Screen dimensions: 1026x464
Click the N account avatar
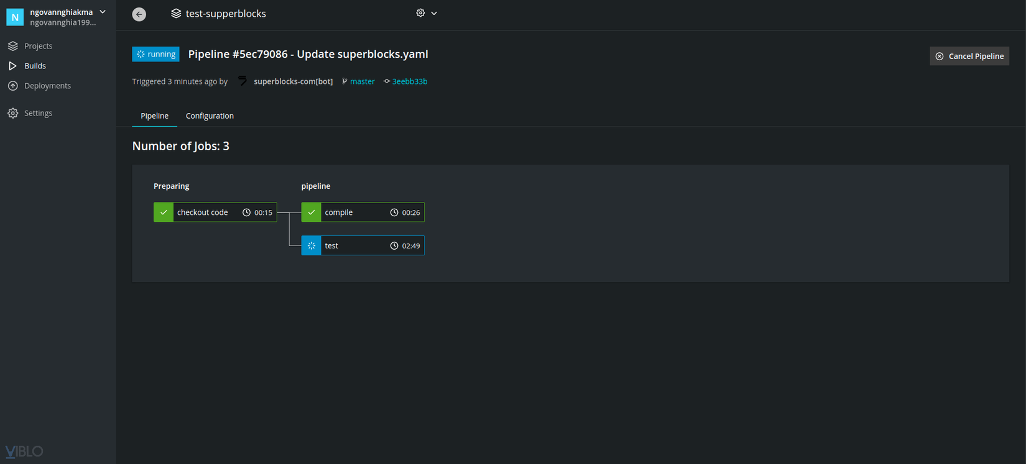click(x=15, y=17)
